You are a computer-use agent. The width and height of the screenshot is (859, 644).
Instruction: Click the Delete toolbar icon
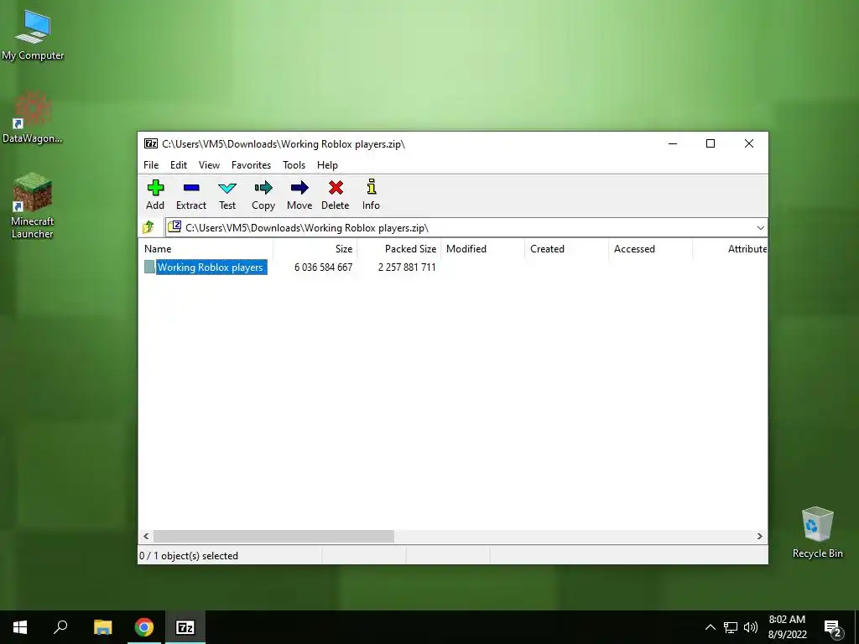(x=336, y=195)
